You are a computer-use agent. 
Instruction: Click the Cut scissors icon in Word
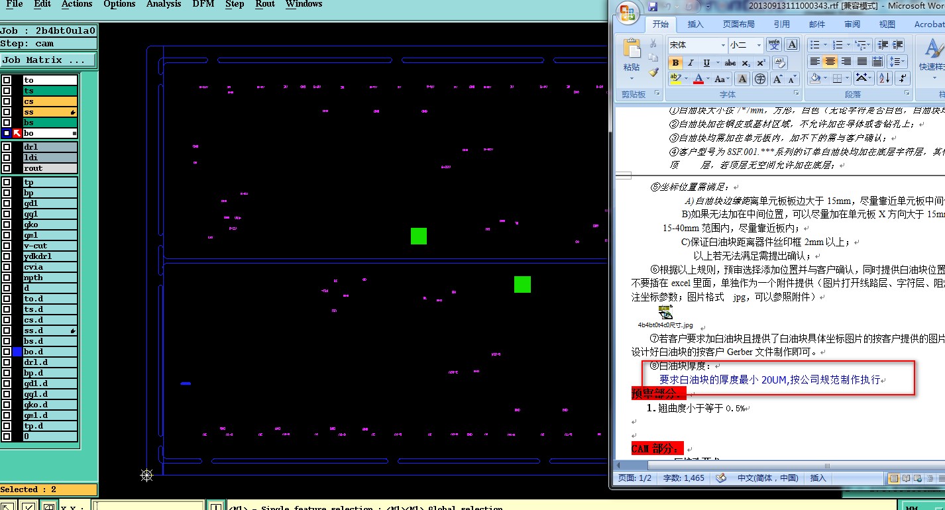tap(653, 43)
